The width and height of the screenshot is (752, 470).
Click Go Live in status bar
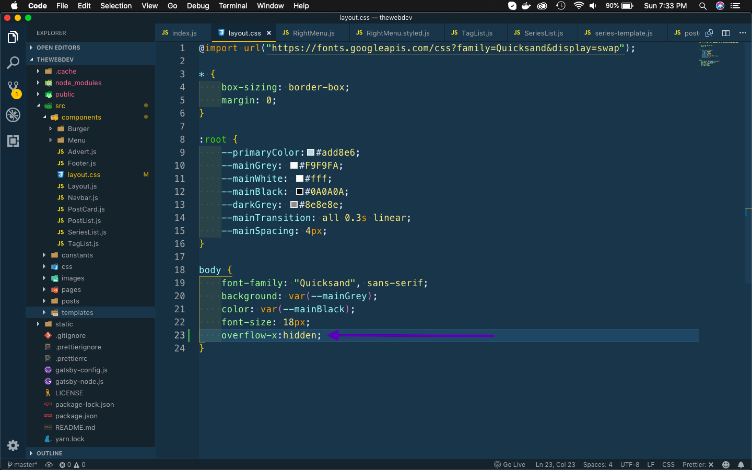click(510, 465)
